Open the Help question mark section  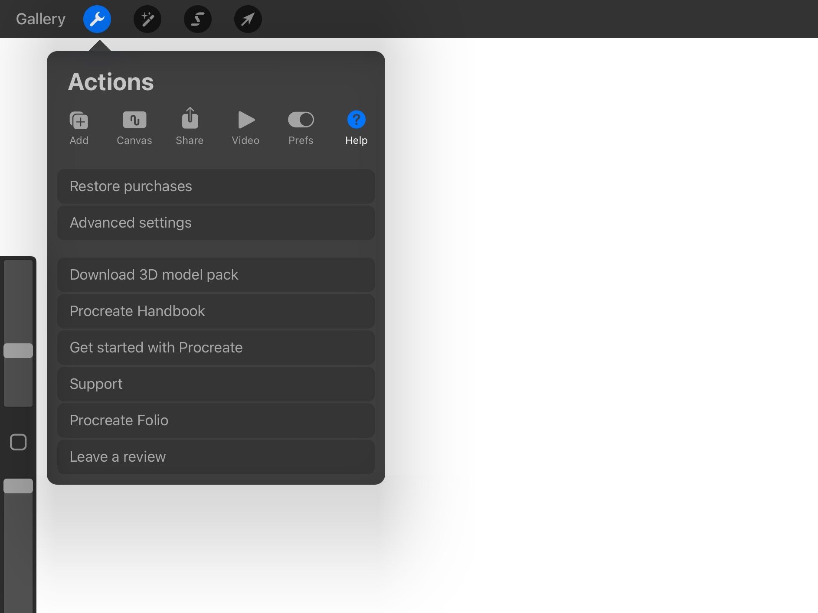(356, 127)
